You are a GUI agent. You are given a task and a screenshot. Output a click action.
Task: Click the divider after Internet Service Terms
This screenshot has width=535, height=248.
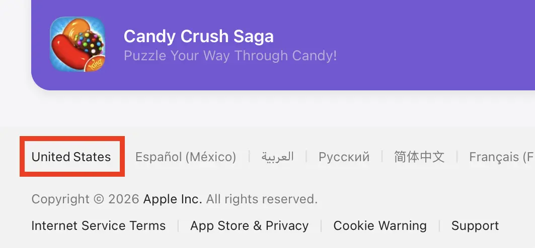pos(178,226)
